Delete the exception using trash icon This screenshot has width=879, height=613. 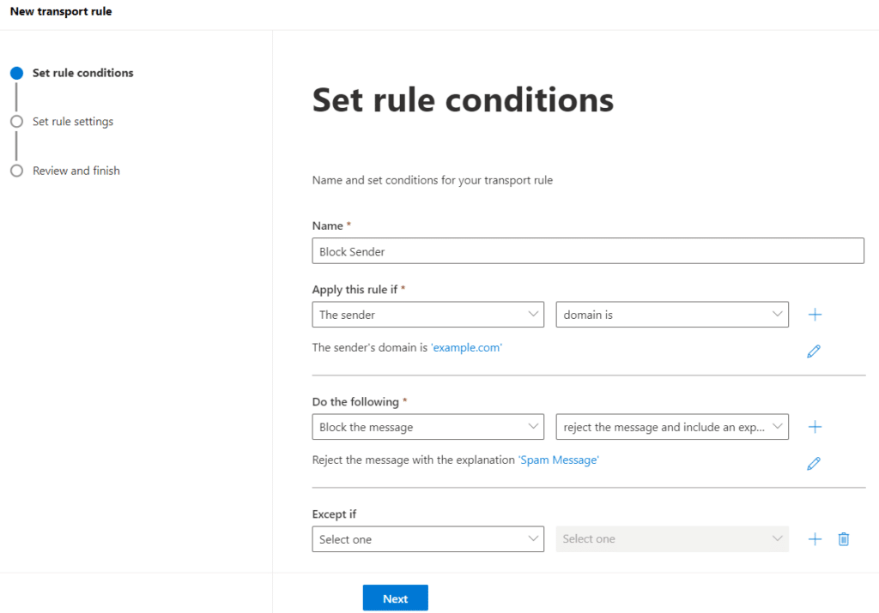pyautogui.click(x=844, y=539)
